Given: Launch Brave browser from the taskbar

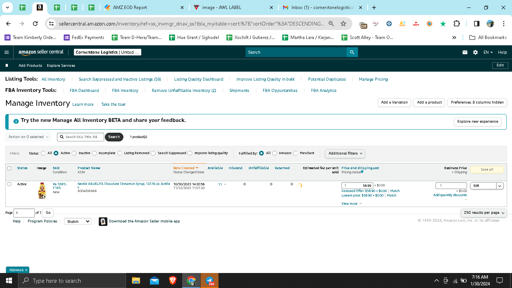Looking at the screenshot, I should tap(173, 280).
